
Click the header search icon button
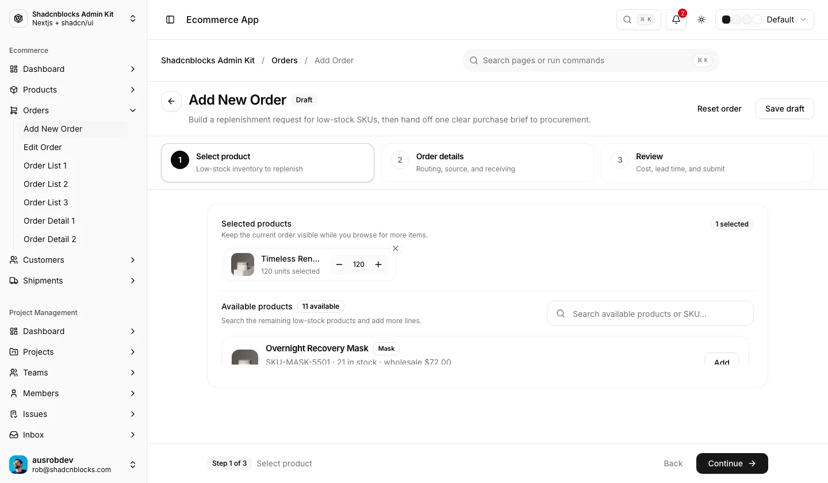[639, 20]
